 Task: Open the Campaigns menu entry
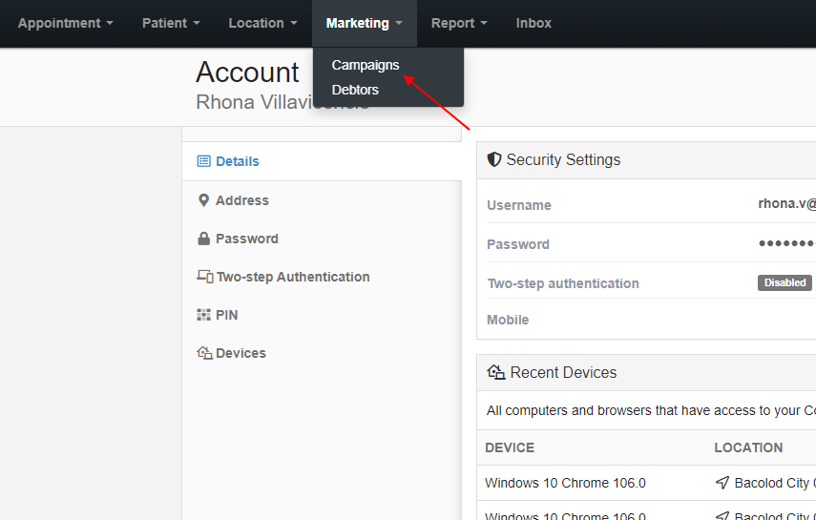[x=366, y=65]
